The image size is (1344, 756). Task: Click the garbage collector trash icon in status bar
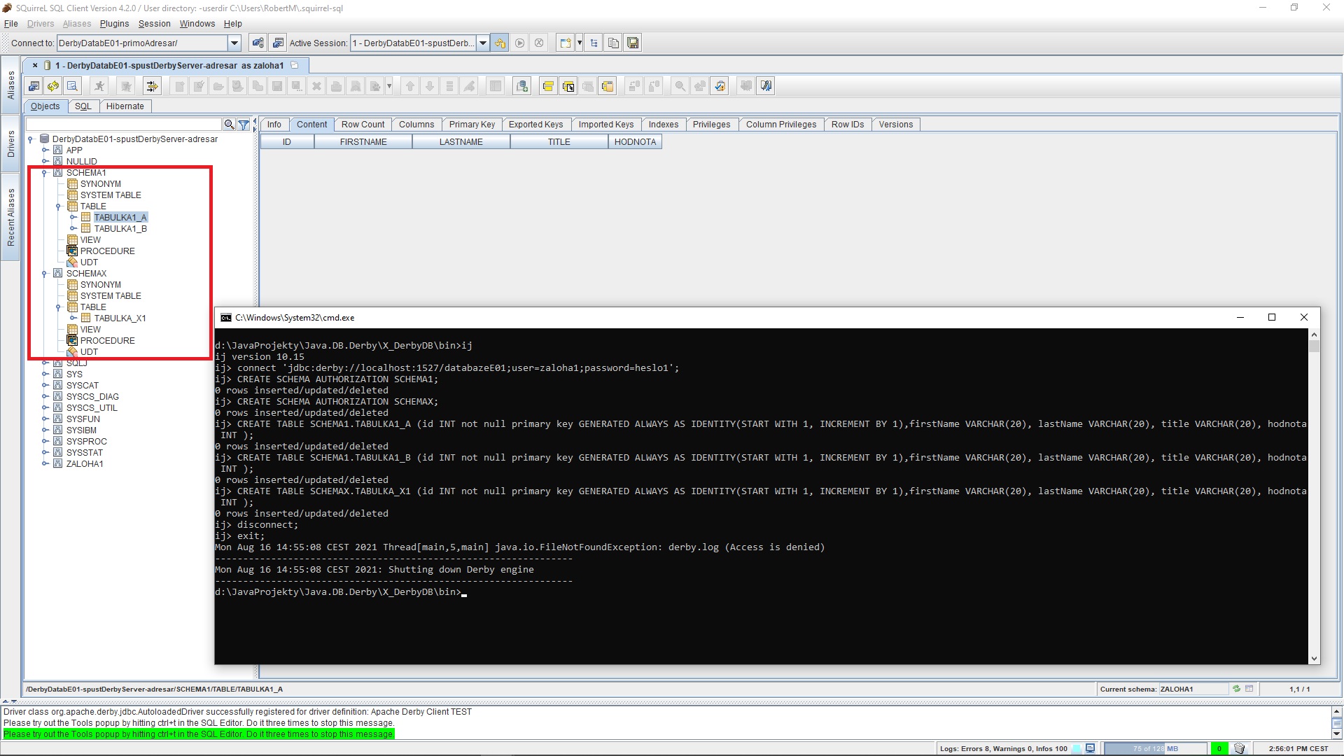[1239, 748]
